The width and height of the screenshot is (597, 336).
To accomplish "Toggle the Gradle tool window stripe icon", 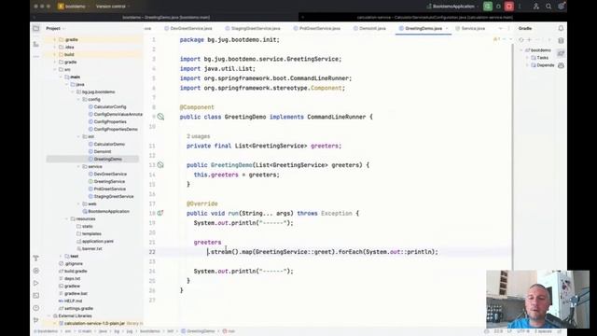I will coord(561,53).
